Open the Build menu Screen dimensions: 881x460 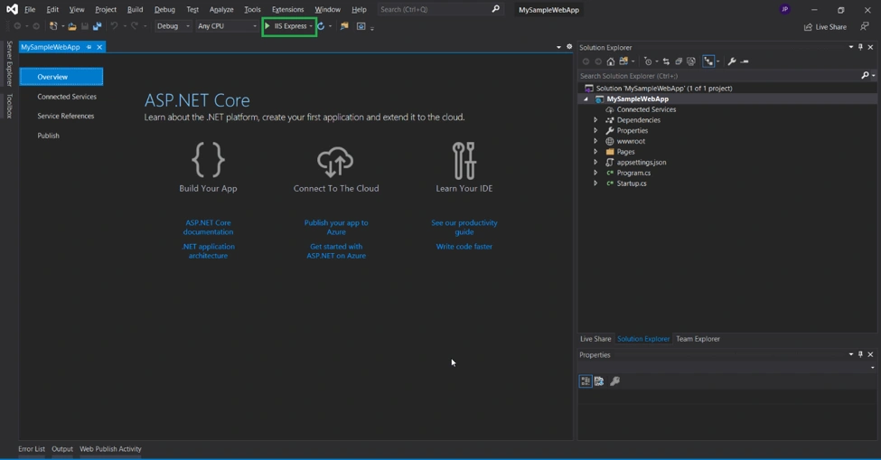(135, 10)
